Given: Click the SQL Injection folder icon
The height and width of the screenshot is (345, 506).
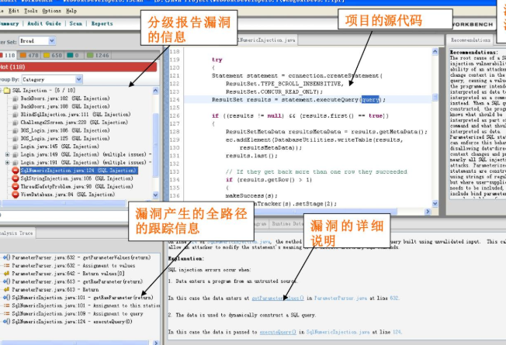Looking at the screenshot, I should (x=7, y=91).
